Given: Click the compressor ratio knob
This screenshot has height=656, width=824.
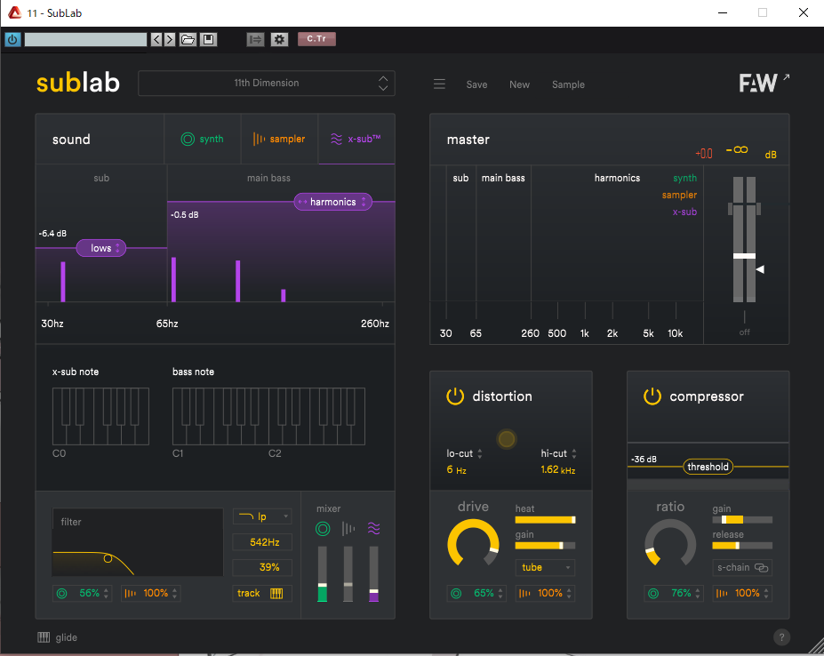Looking at the screenshot, I should pyautogui.click(x=670, y=545).
